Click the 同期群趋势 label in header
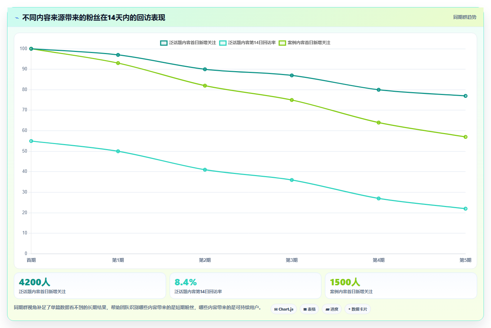 coord(465,17)
